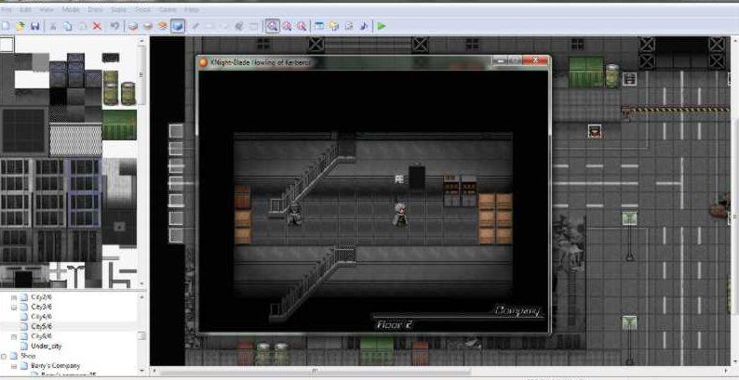Open the Mode menu
Screen dimensions: 739x380
pos(71,9)
